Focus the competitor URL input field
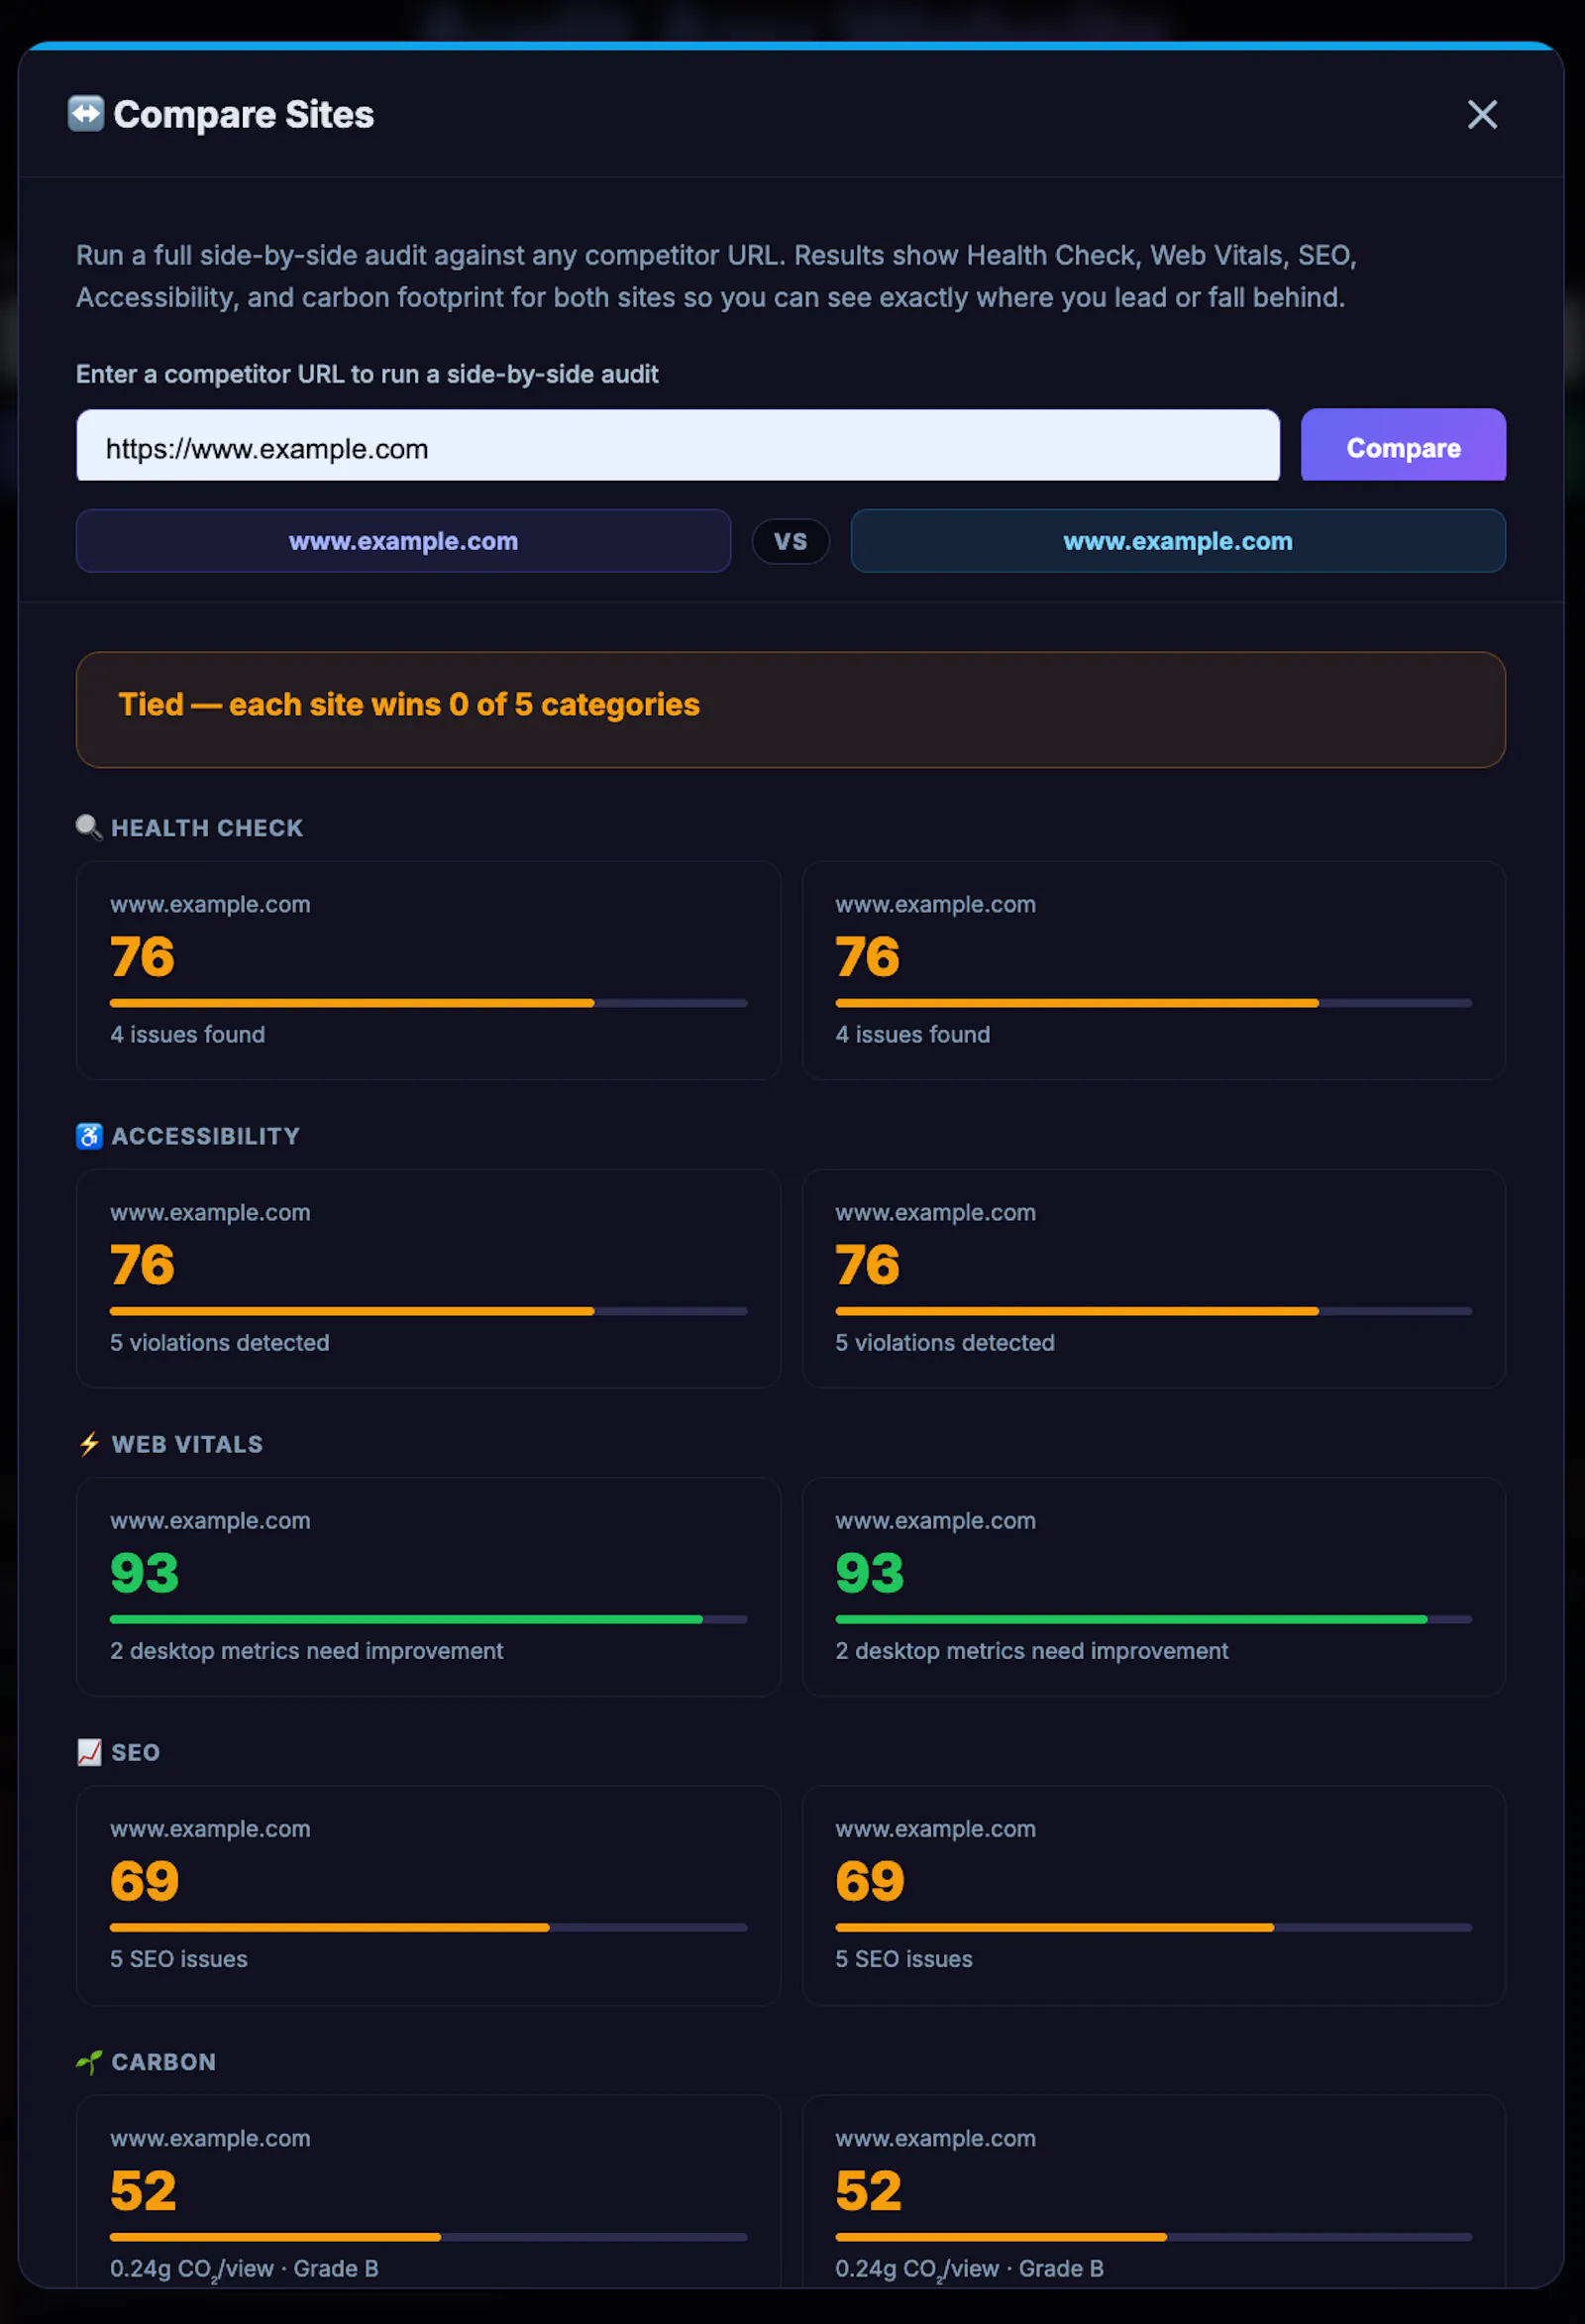The image size is (1585, 2324). pyautogui.click(x=678, y=445)
